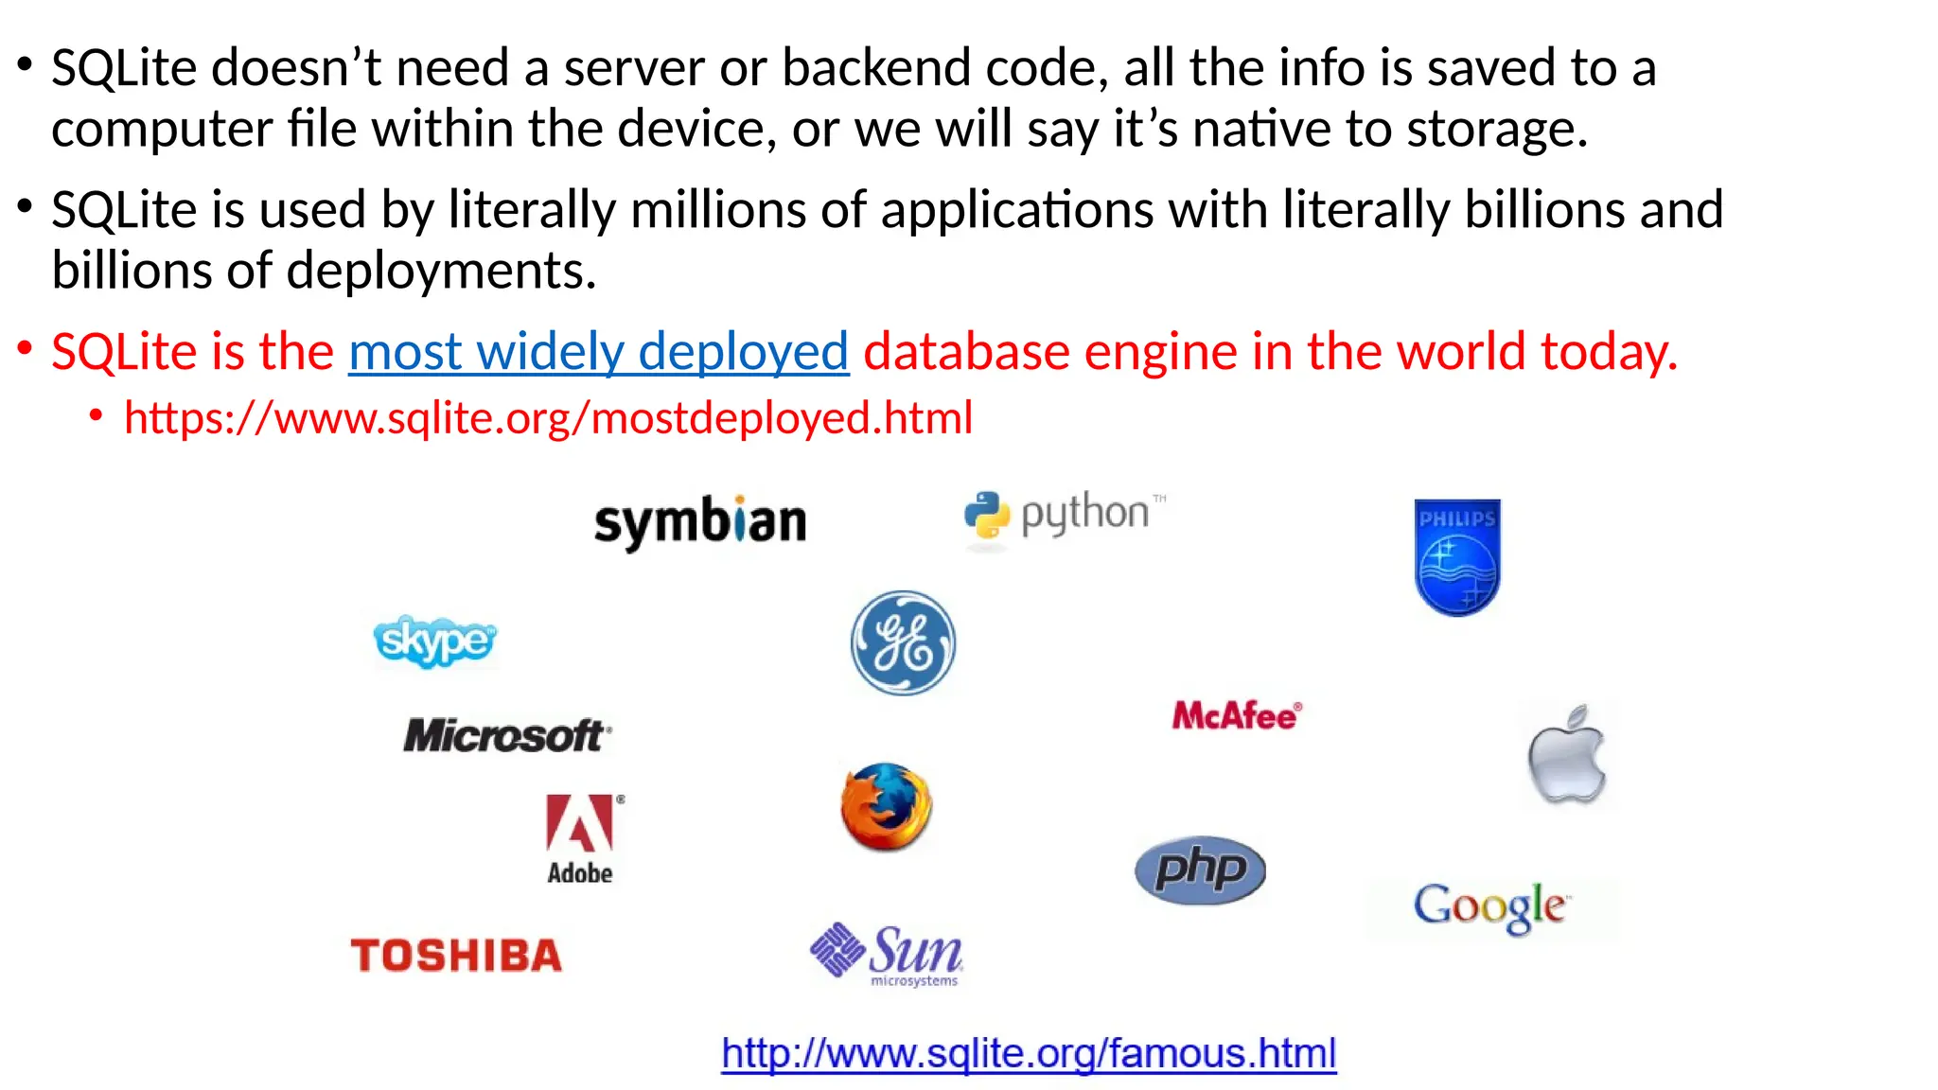1938x1090 pixels.
Task: Click the red text 'database engine in the world today.'
Action: coord(1271,351)
